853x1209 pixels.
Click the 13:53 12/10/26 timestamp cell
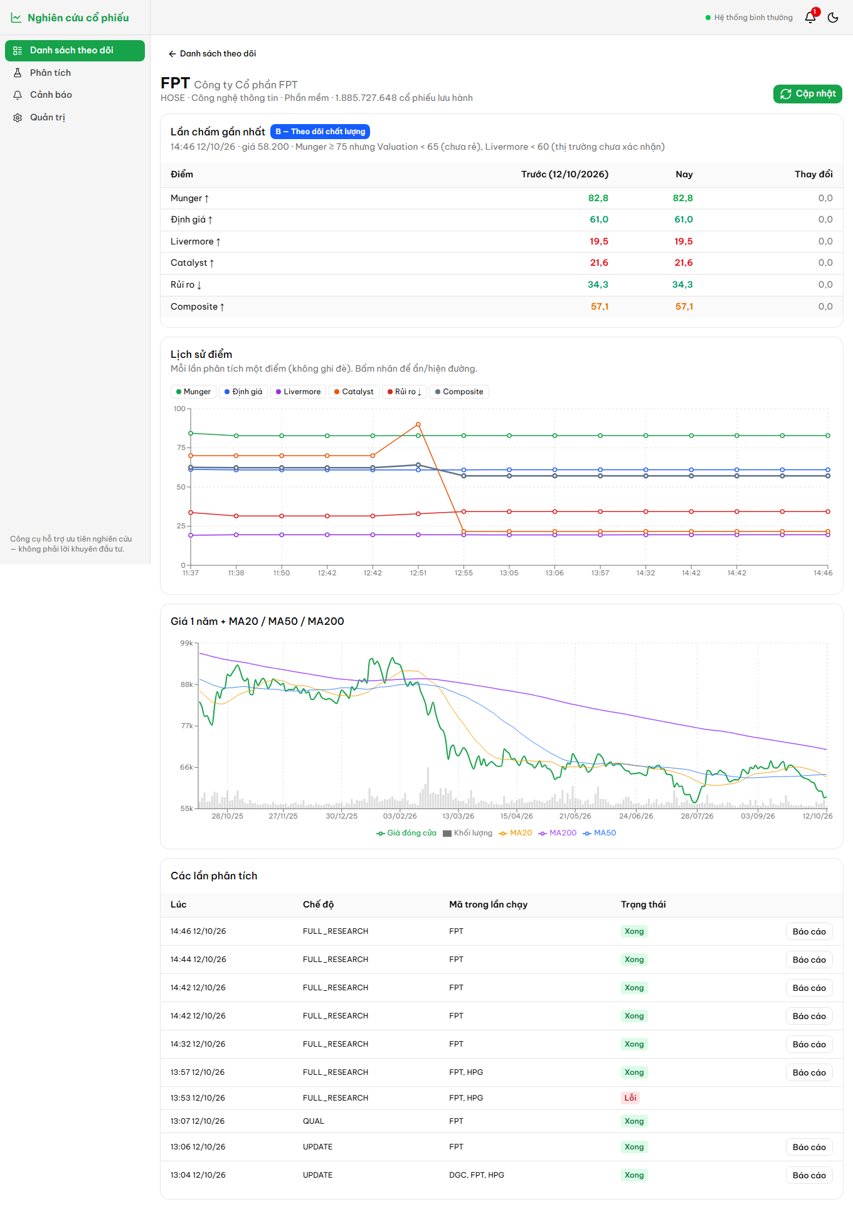198,1098
